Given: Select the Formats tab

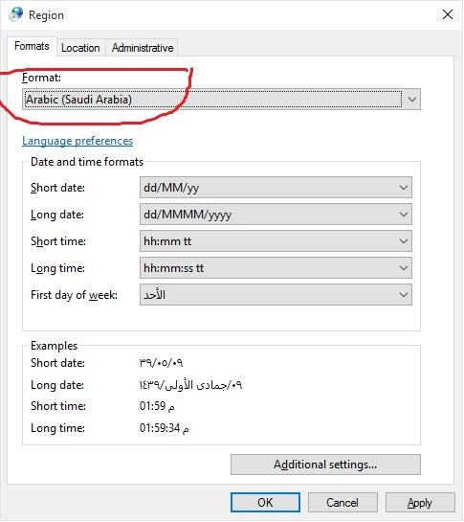Looking at the screenshot, I should 32,46.
